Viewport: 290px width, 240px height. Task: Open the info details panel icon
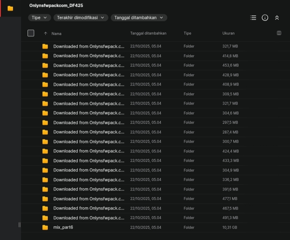[x=265, y=18]
